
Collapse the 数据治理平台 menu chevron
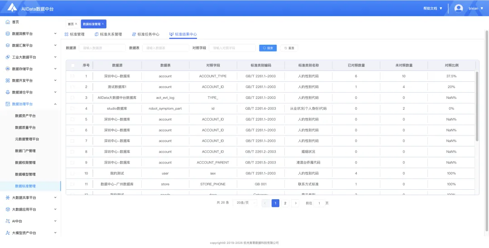55,104
